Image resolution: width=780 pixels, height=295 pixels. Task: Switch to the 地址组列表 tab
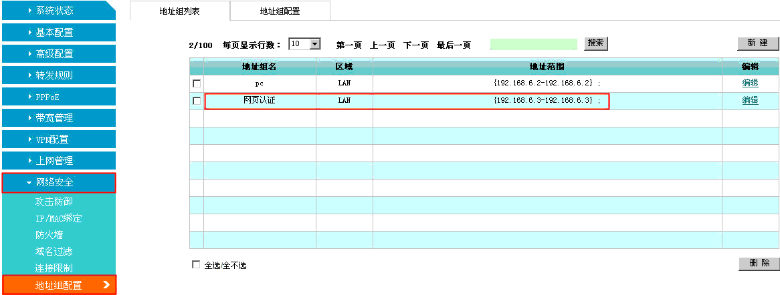179,11
